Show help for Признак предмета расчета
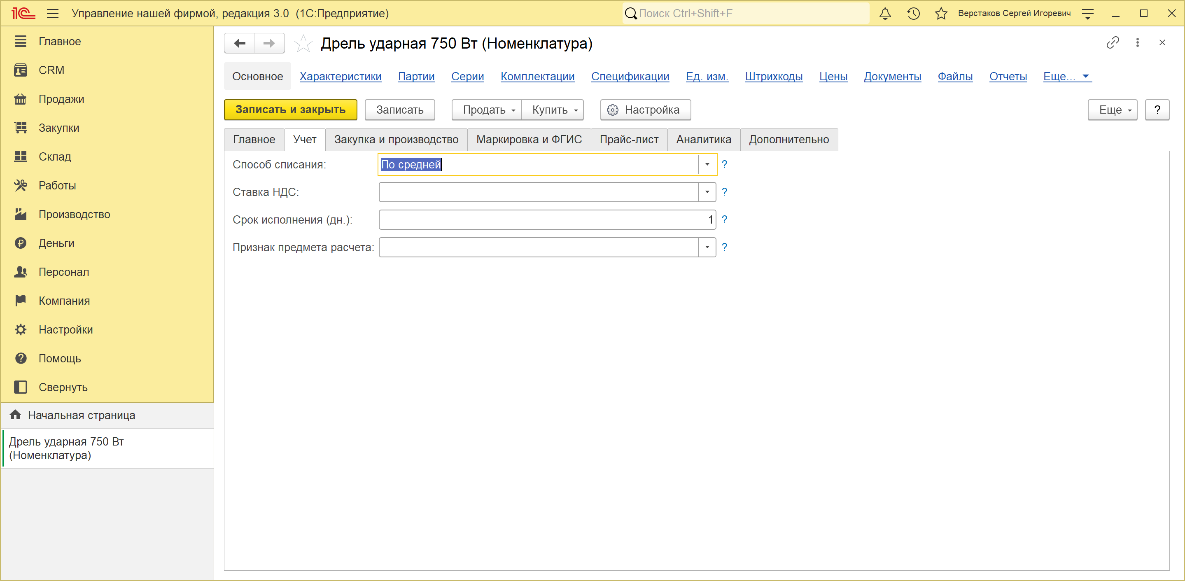Screen dimensions: 1185x581 pos(725,247)
